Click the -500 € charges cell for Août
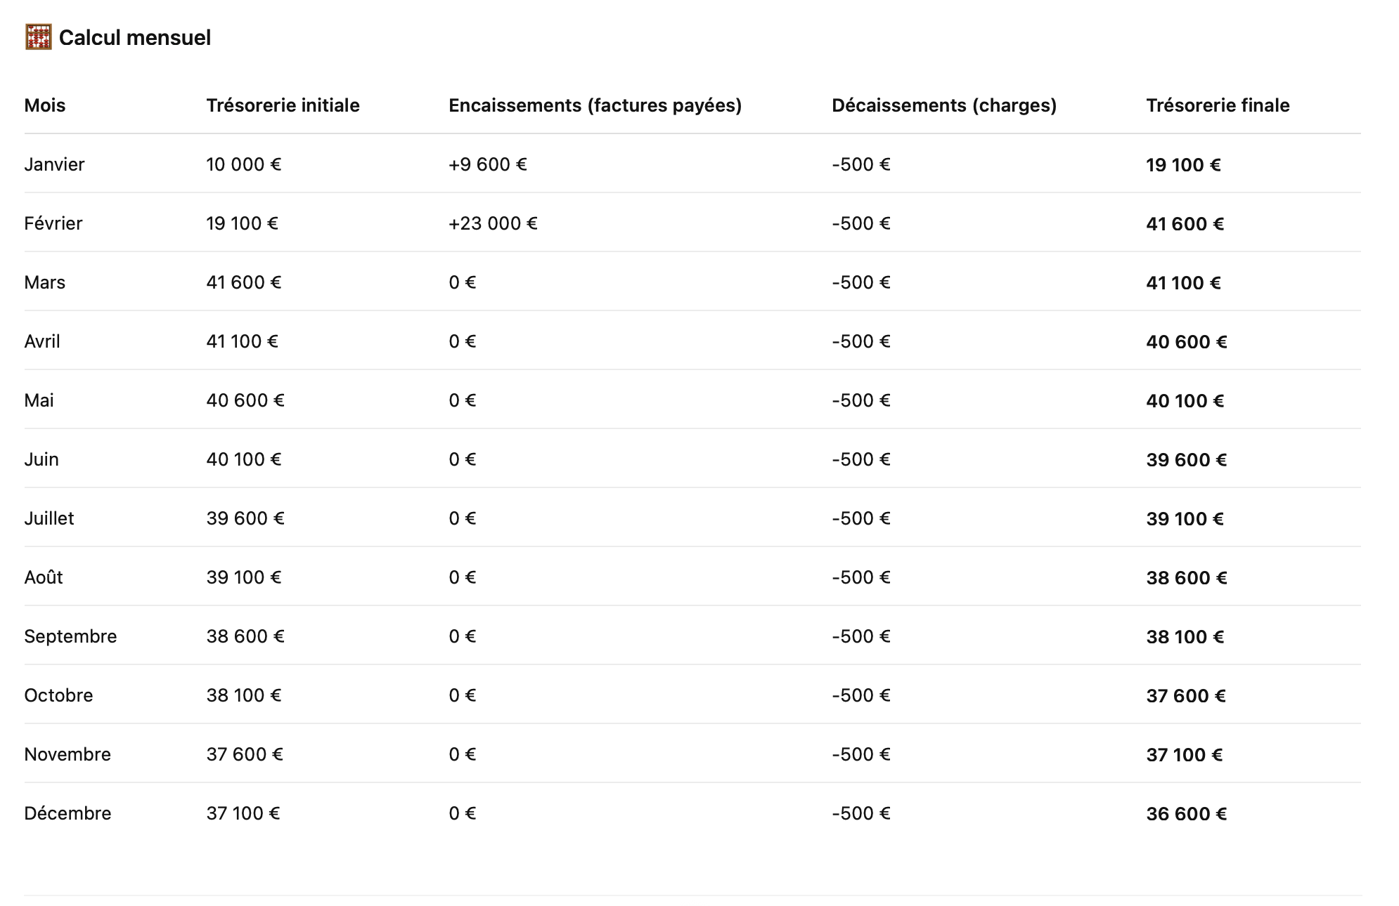Screen dimensions: 1399x906 point(860,577)
